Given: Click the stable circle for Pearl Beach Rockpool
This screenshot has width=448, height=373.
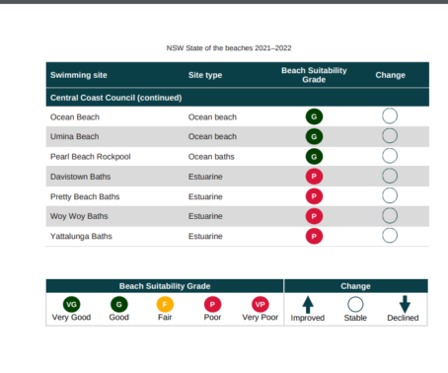Looking at the screenshot, I should coord(390,156).
